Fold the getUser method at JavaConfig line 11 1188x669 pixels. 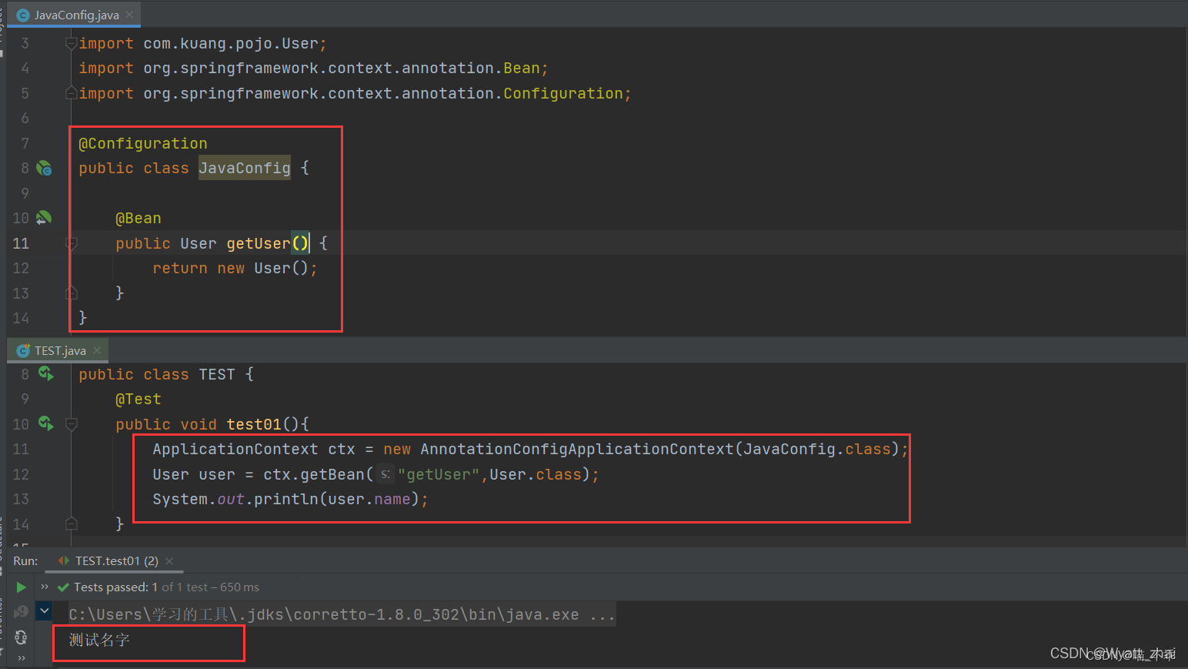point(72,243)
